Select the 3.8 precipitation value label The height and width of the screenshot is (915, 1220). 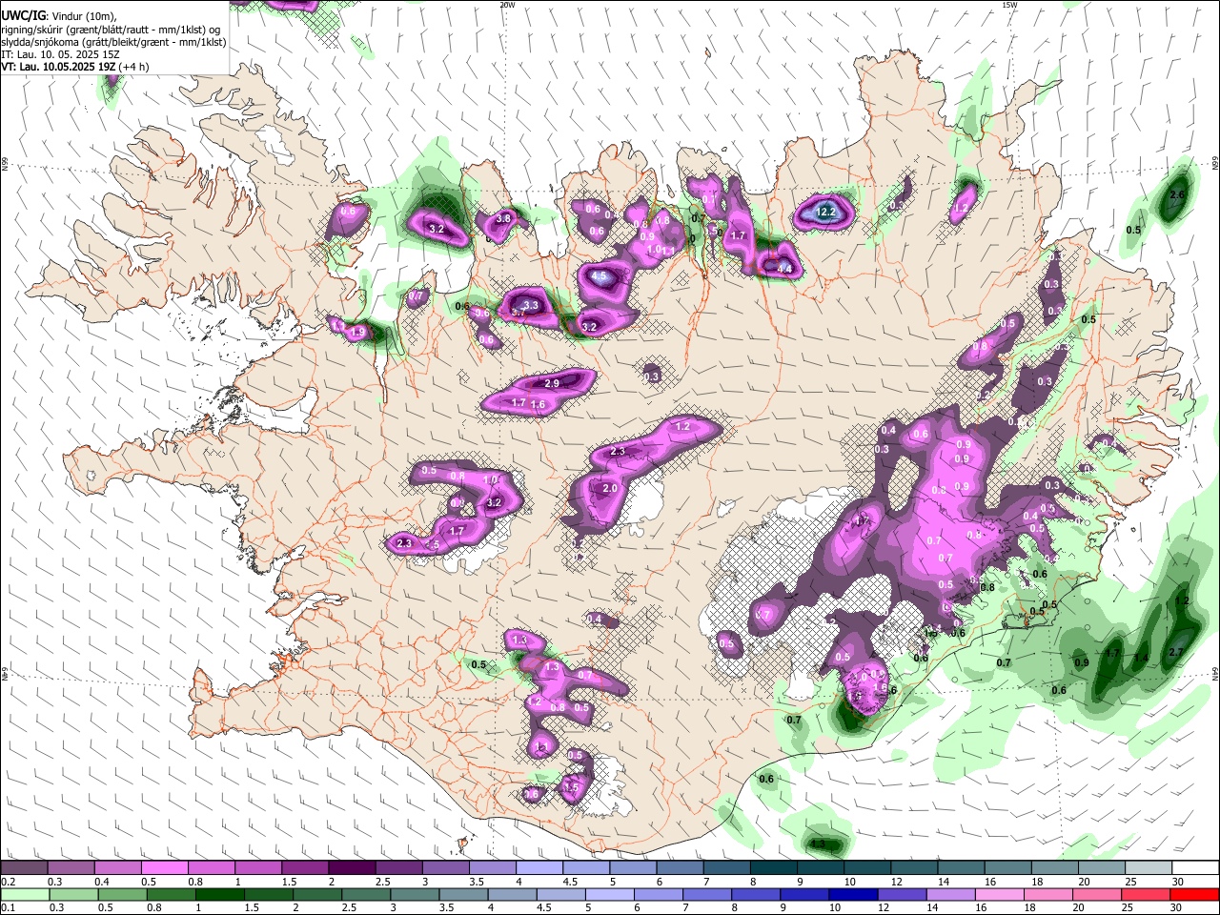[x=504, y=218]
